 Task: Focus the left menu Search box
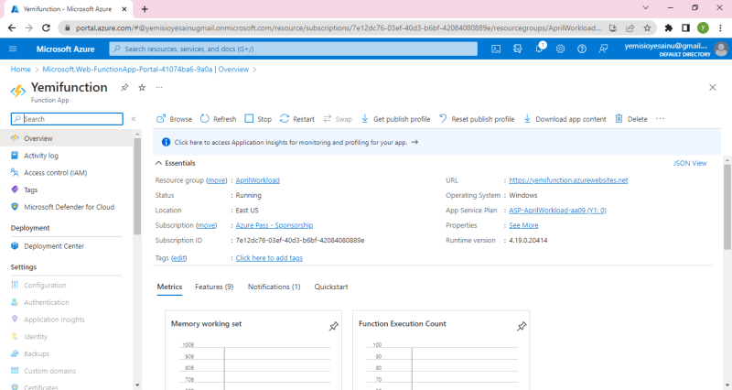point(67,119)
